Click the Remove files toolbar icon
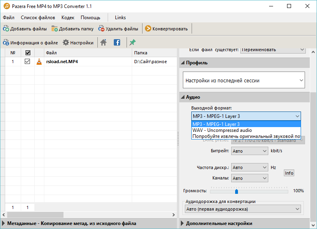This screenshot has height=229, width=317. coord(101,29)
